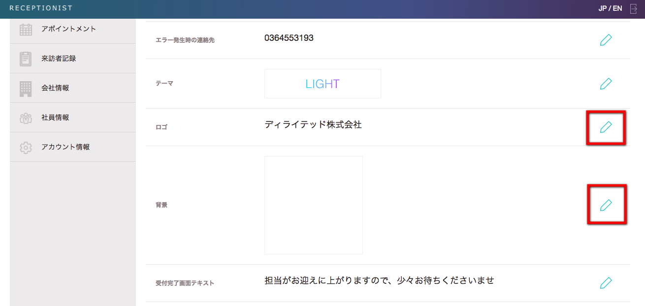Click the people icon for 社員情報
Viewport: 645px width, 306px height.
pos(26,118)
